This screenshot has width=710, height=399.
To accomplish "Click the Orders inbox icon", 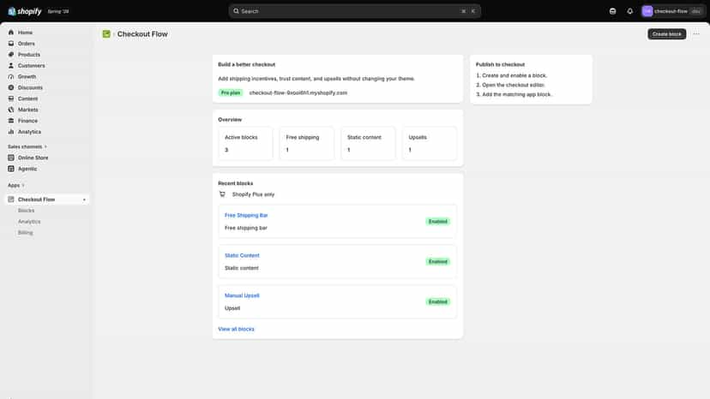I will pyautogui.click(x=11, y=44).
